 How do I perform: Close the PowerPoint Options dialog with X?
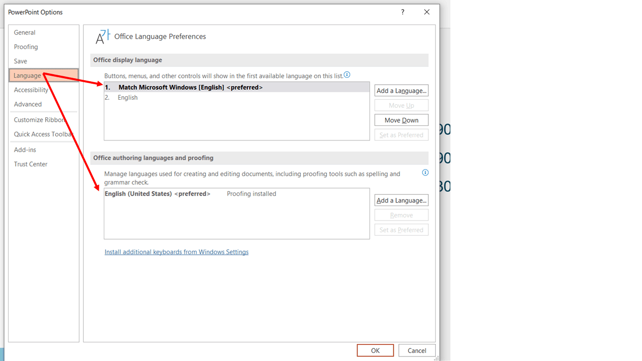427,12
